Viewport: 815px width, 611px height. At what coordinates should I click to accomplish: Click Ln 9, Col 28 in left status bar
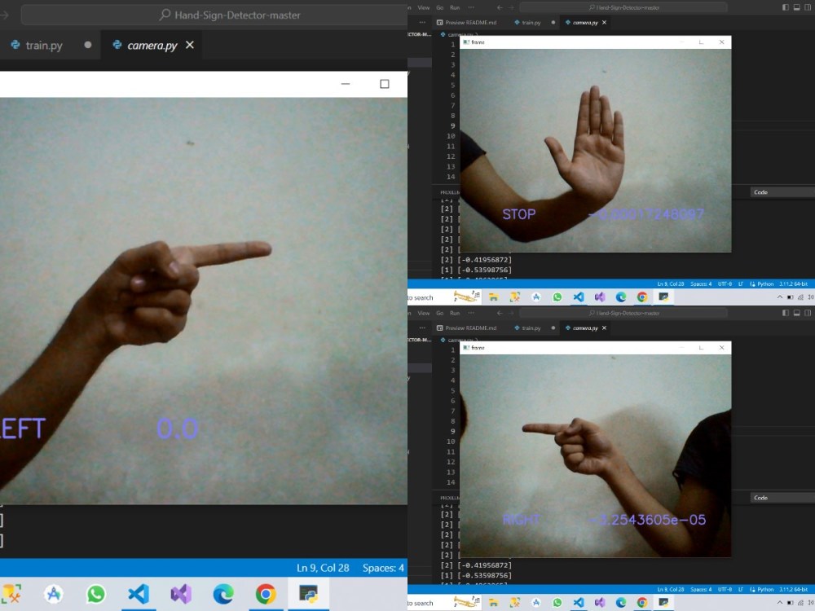point(323,568)
